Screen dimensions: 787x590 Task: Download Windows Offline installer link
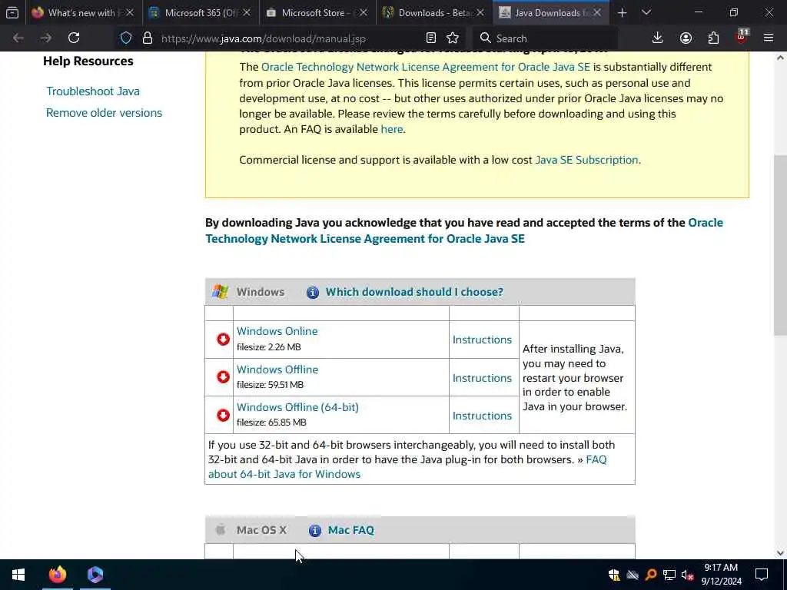pos(277,370)
